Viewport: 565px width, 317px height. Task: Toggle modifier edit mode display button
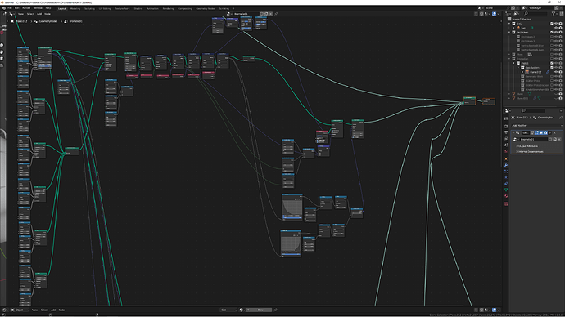point(536,132)
